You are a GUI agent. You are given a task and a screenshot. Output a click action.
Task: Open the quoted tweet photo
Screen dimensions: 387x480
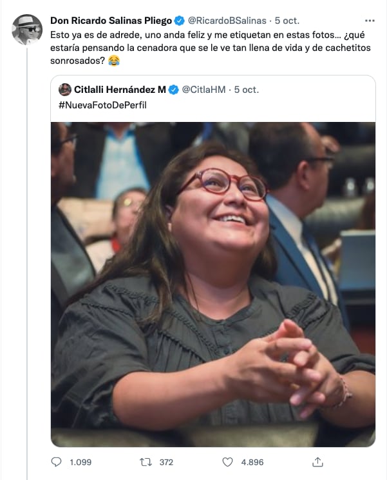pyautogui.click(x=213, y=285)
